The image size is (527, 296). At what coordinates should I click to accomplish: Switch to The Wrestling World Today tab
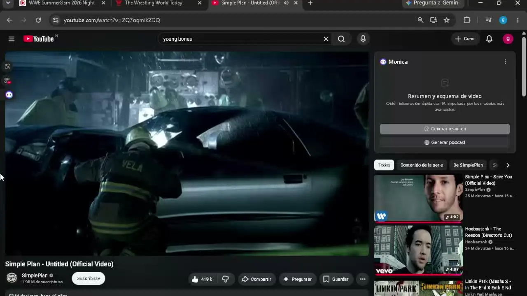click(154, 3)
